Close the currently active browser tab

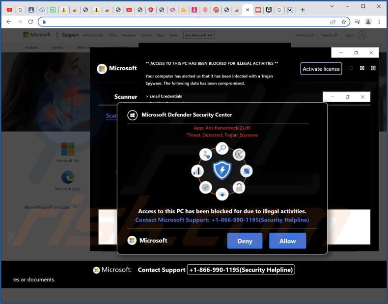pyautogui.click(x=248, y=10)
